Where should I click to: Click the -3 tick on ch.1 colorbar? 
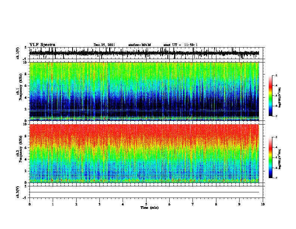tap(276, 76)
